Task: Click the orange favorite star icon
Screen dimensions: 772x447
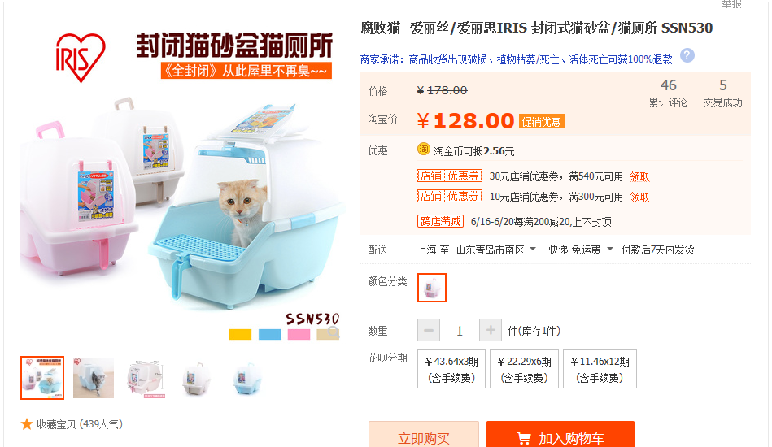Action: [x=27, y=424]
